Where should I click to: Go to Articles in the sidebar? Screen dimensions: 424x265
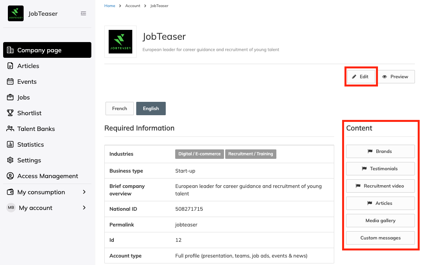point(47,66)
